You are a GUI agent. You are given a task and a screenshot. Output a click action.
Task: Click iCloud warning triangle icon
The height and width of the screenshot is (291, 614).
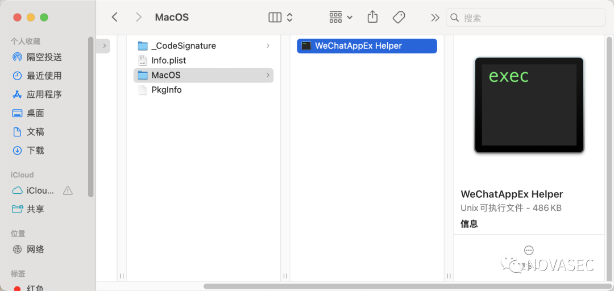coord(68,191)
